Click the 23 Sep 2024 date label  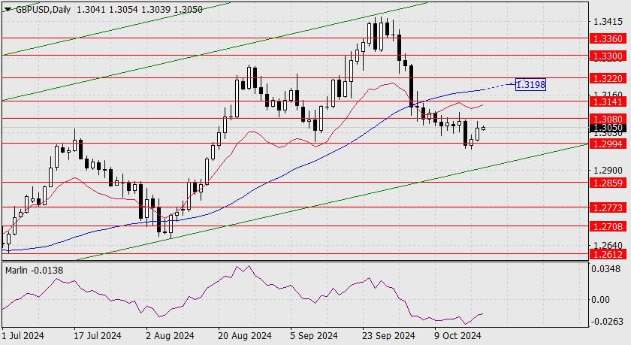coord(388,336)
